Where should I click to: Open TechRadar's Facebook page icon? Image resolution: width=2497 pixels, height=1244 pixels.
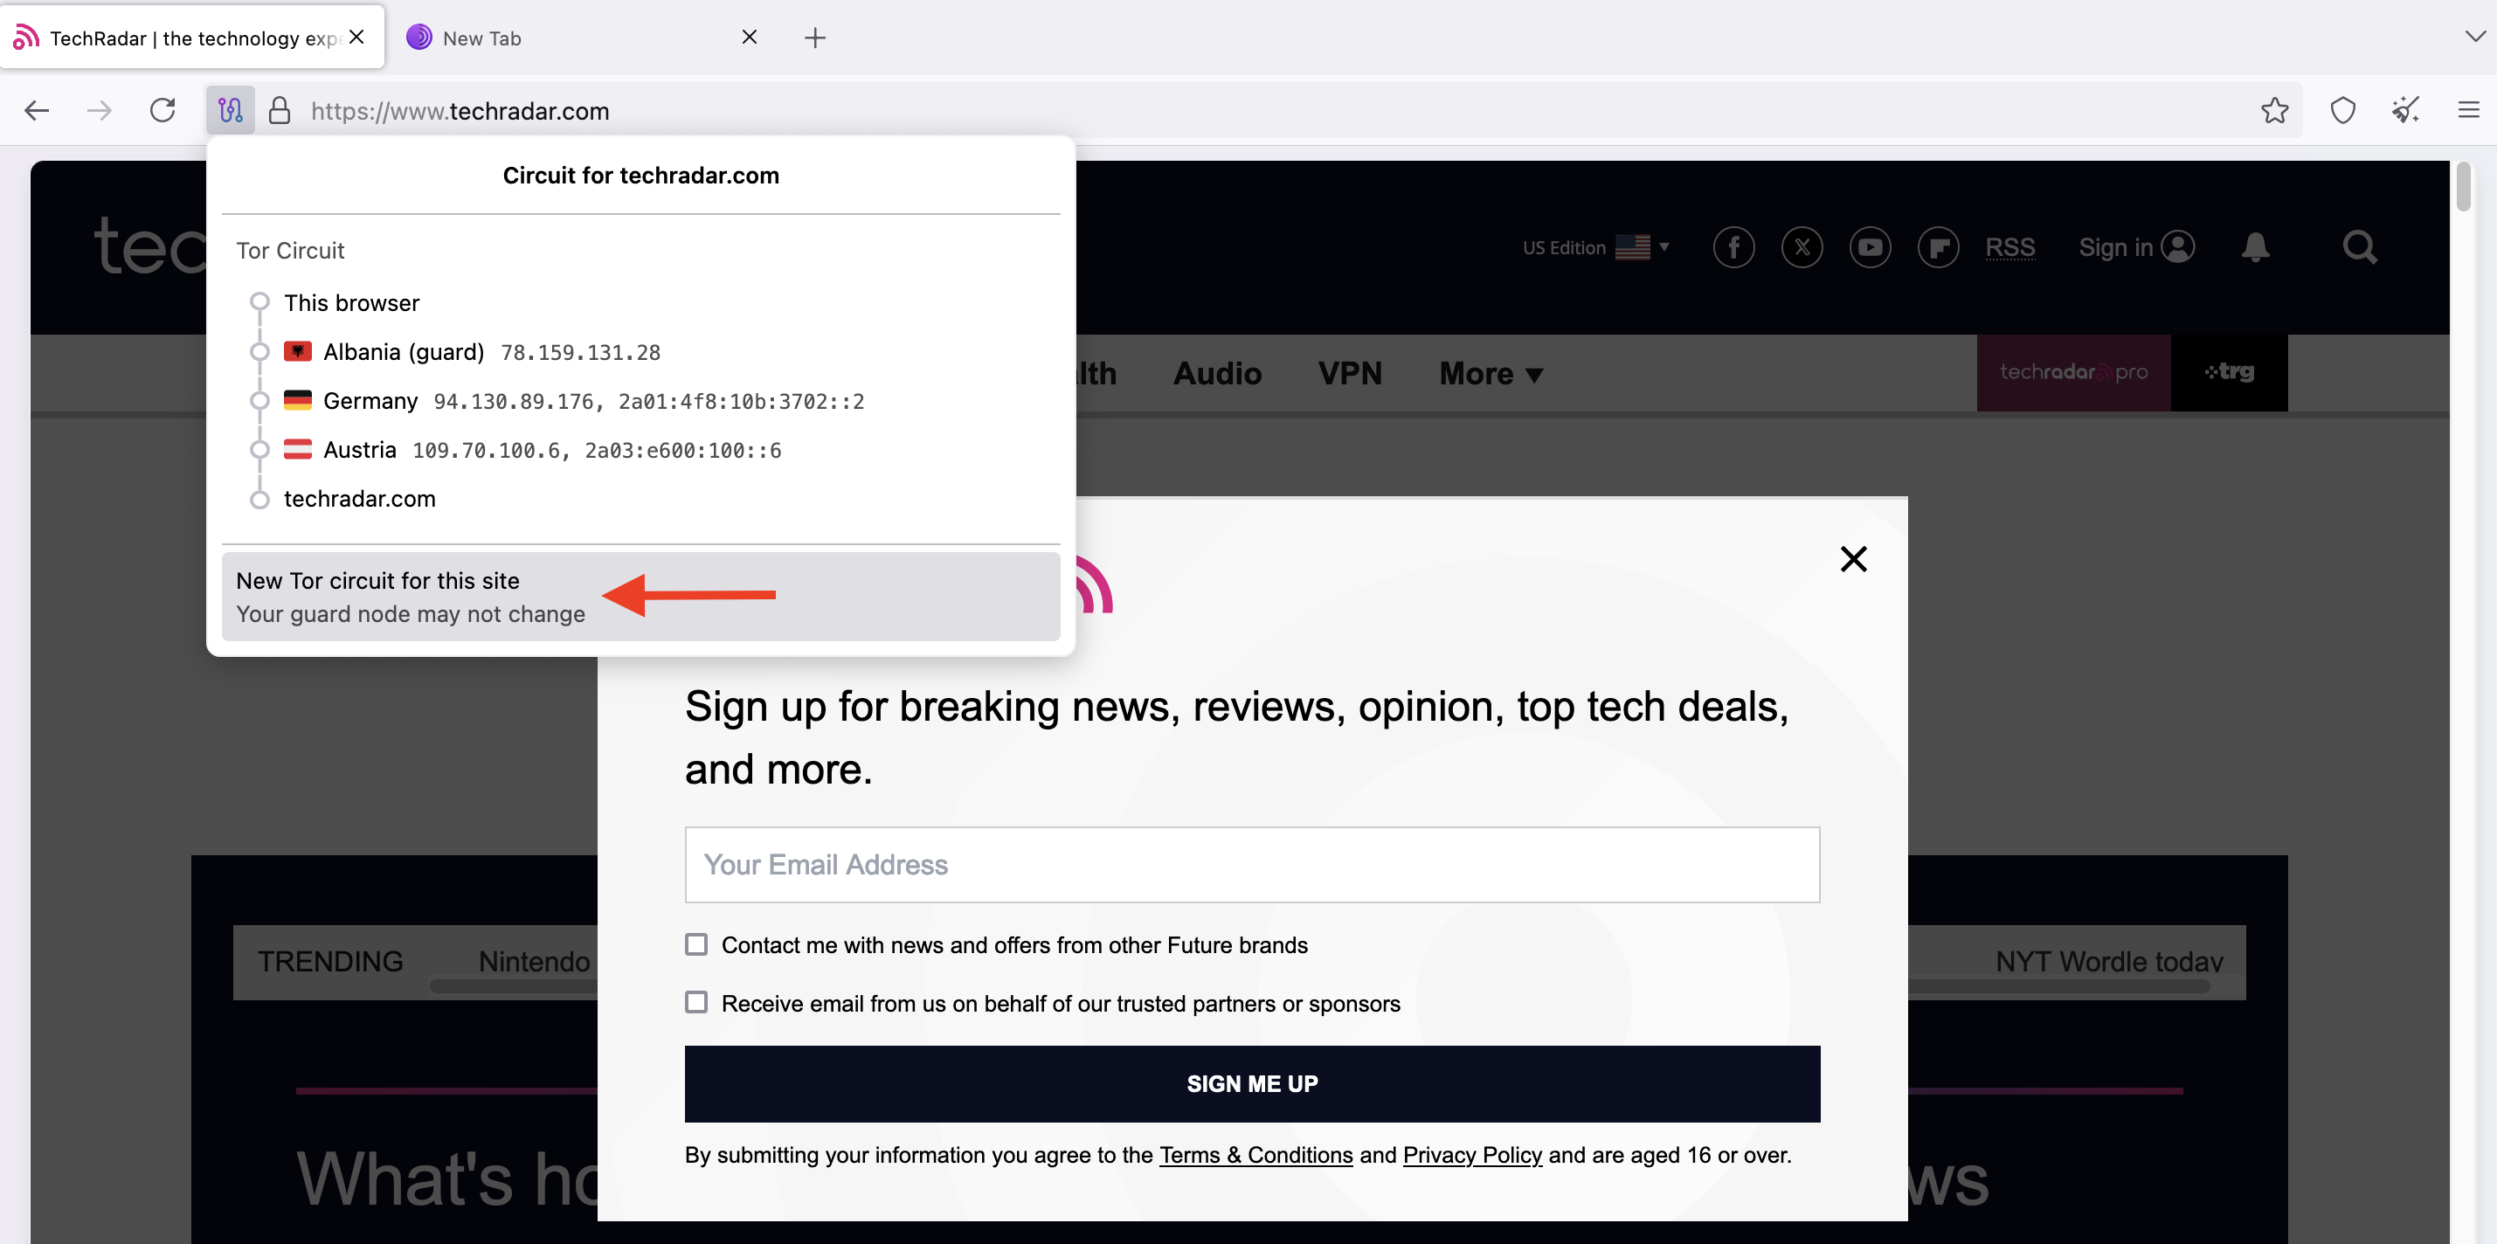coord(1733,247)
